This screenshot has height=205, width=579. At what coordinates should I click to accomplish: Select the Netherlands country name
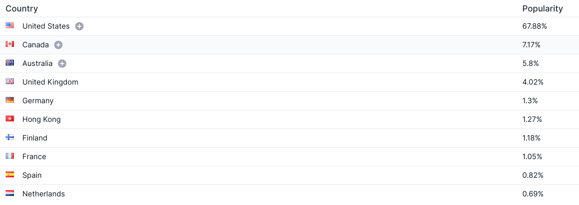click(44, 194)
